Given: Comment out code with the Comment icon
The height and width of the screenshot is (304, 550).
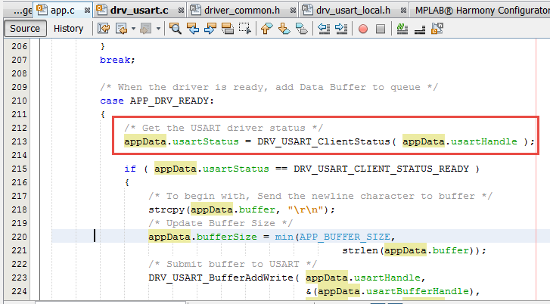Looking at the screenshot, I should pyautogui.click(x=402, y=29).
